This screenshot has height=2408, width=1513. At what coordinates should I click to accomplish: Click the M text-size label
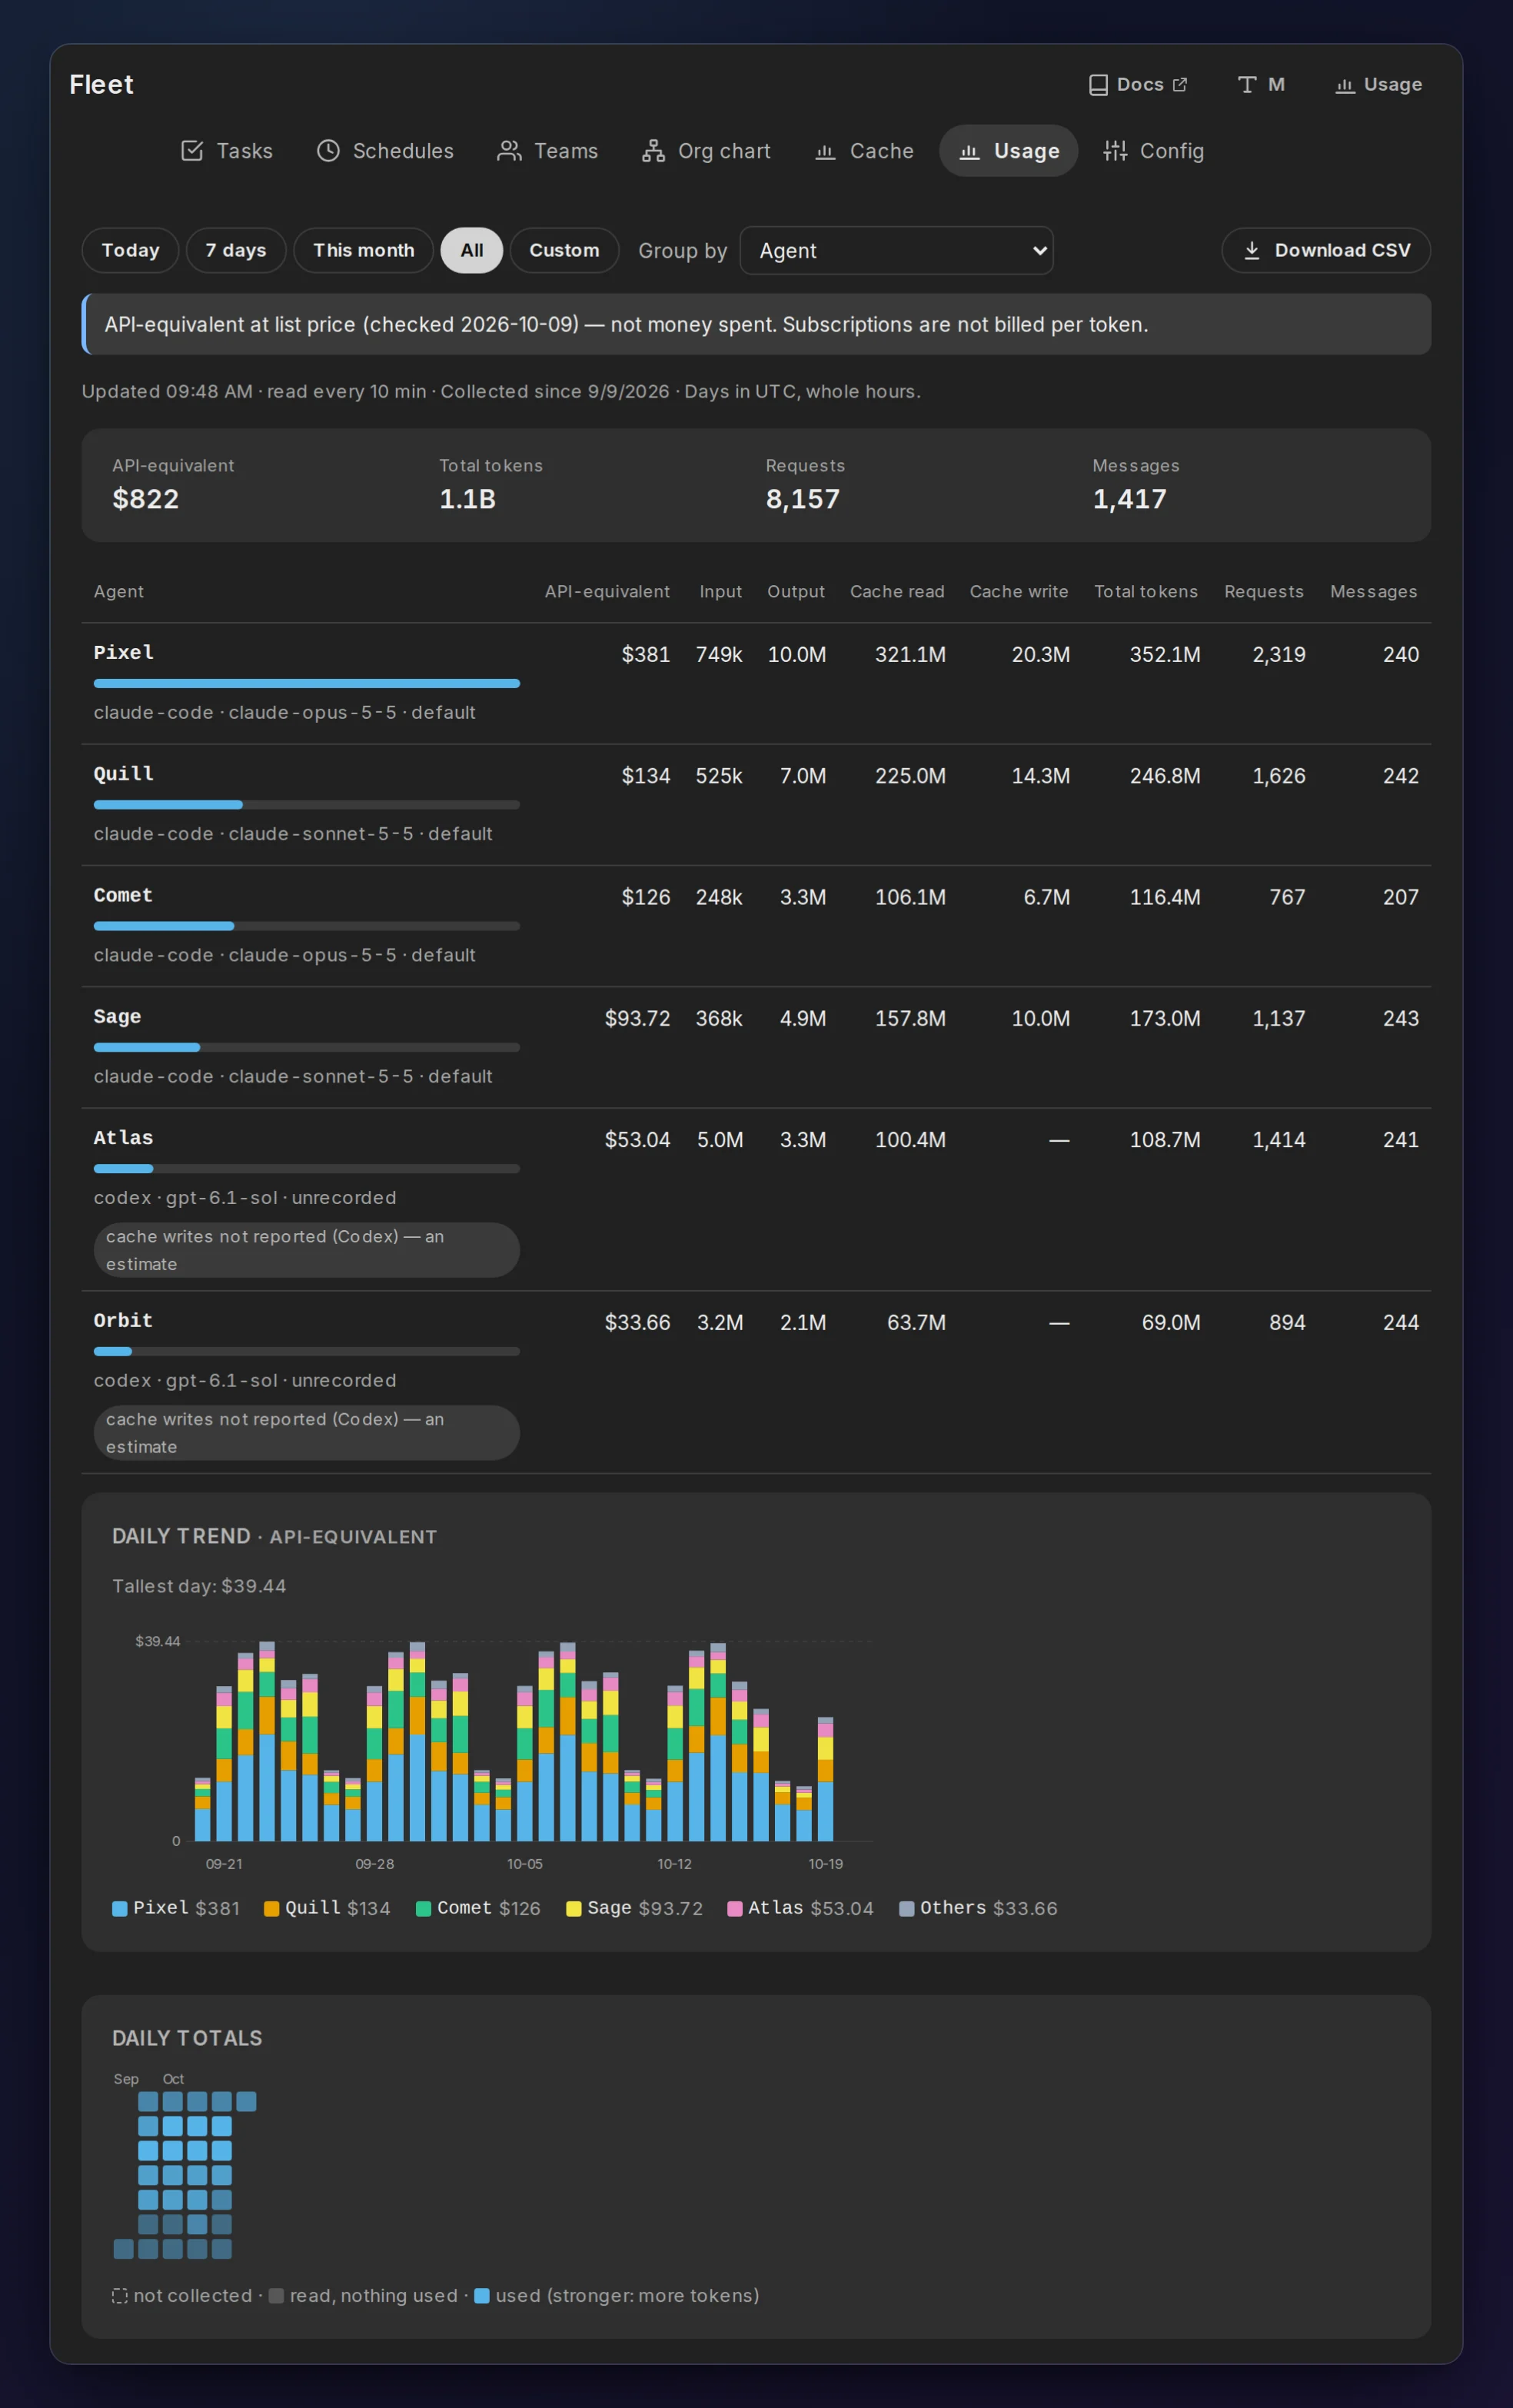[x=1276, y=85]
